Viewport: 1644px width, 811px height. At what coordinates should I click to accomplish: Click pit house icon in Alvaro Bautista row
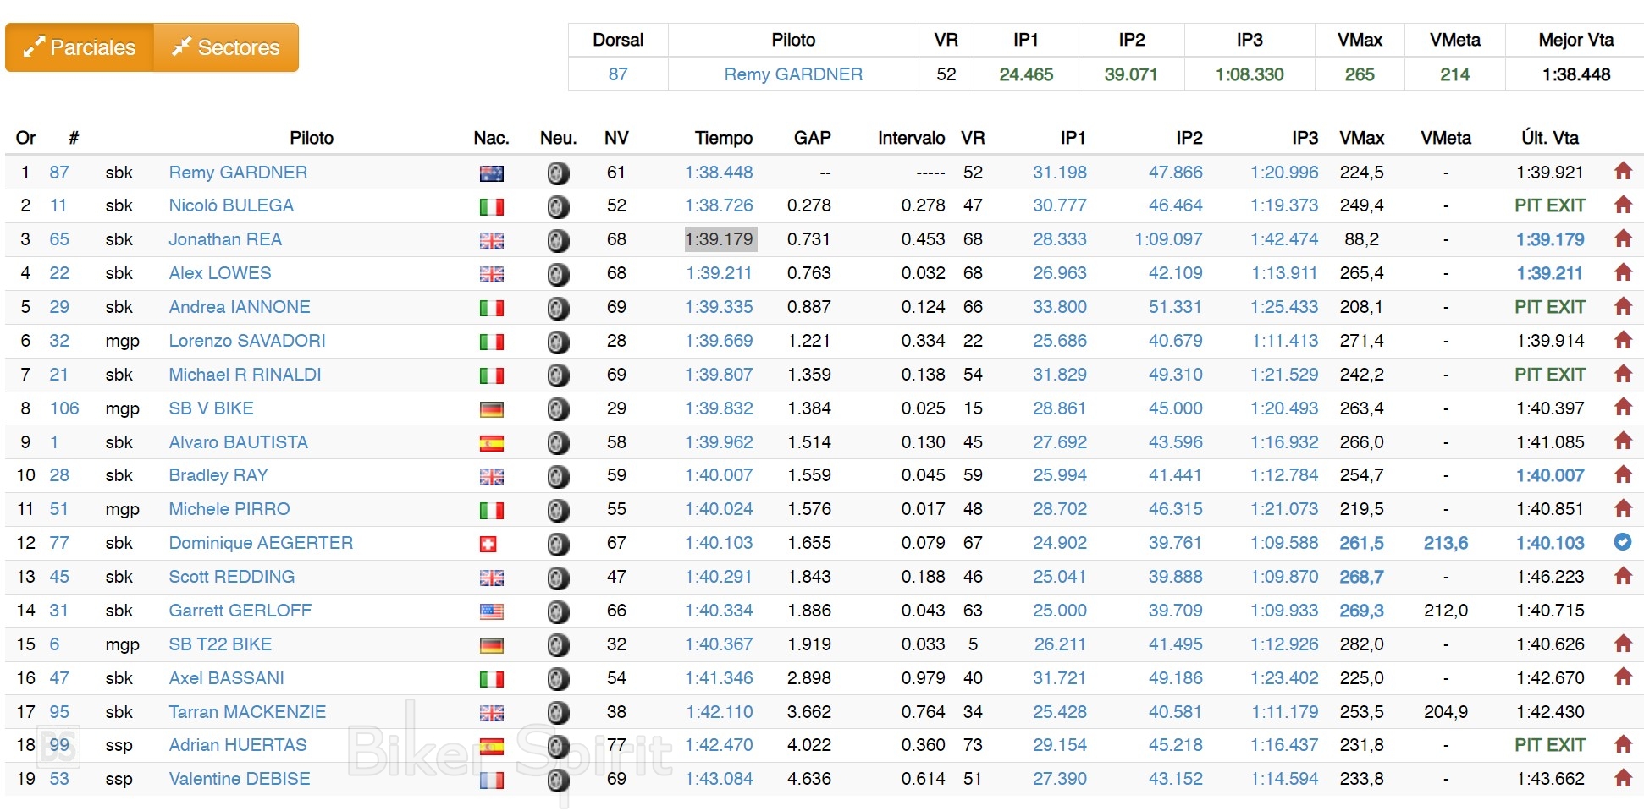(1622, 441)
